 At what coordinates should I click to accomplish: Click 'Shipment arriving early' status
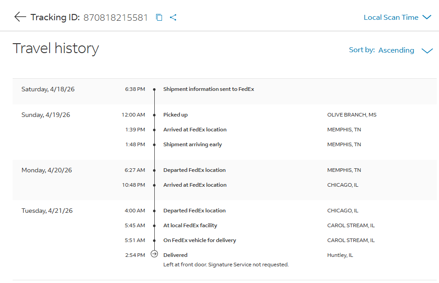pos(193,144)
